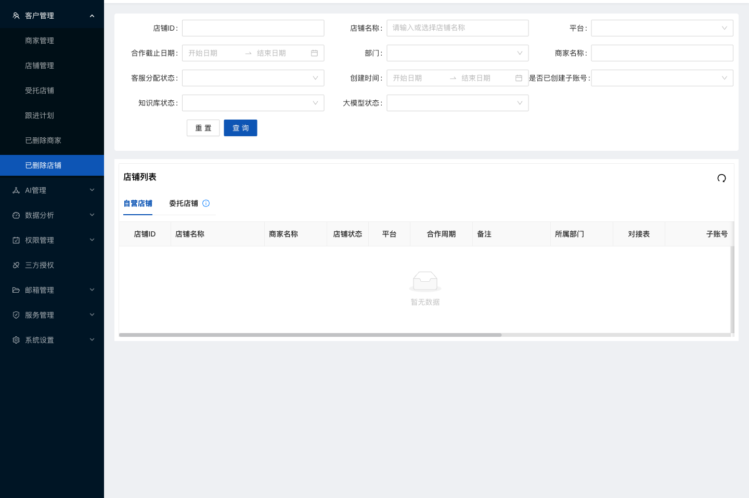Switch to the 委托店铺 tab
This screenshot has height=498, width=749.
click(184, 203)
